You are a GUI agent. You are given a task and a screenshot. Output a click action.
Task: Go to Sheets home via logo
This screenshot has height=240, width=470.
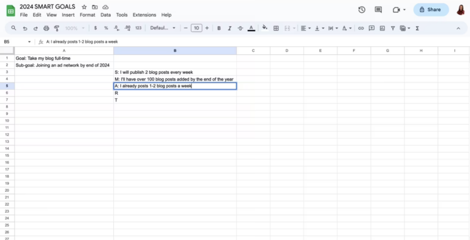click(x=11, y=11)
